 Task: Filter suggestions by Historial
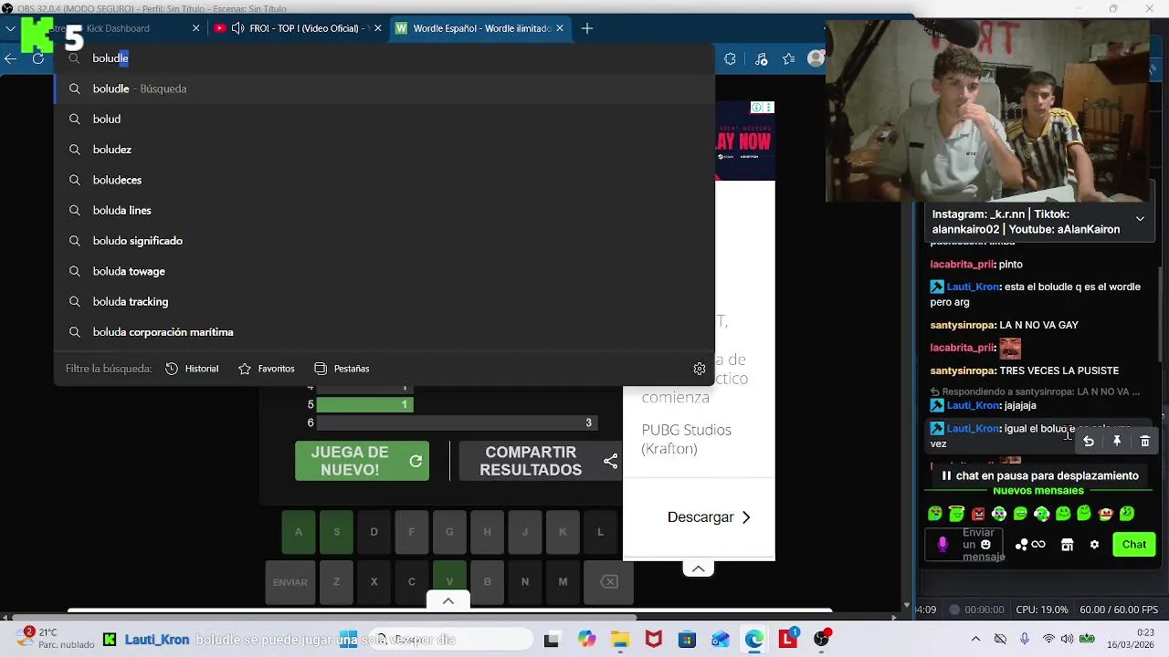pyautogui.click(x=192, y=369)
